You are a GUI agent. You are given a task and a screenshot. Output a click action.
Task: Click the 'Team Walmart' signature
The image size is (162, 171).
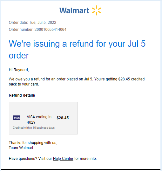(21, 148)
